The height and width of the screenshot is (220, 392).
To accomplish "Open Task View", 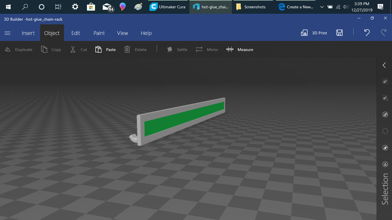I will tap(58, 7).
